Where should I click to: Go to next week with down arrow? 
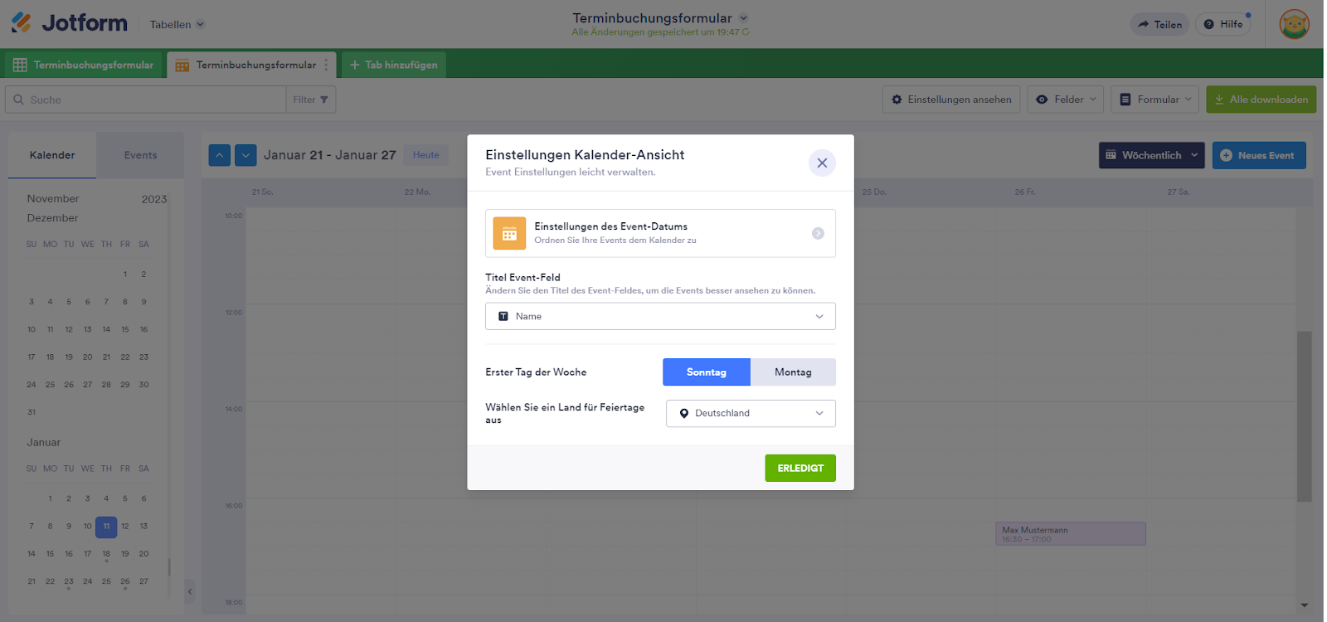[245, 155]
